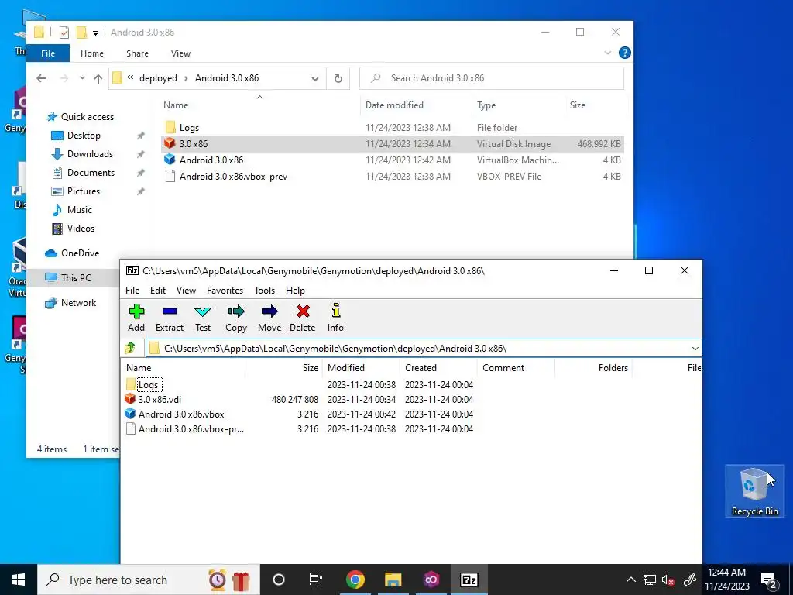The width and height of the screenshot is (793, 595).
Task: Open Task View from the taskbar
Action: [x=316, y=580]
